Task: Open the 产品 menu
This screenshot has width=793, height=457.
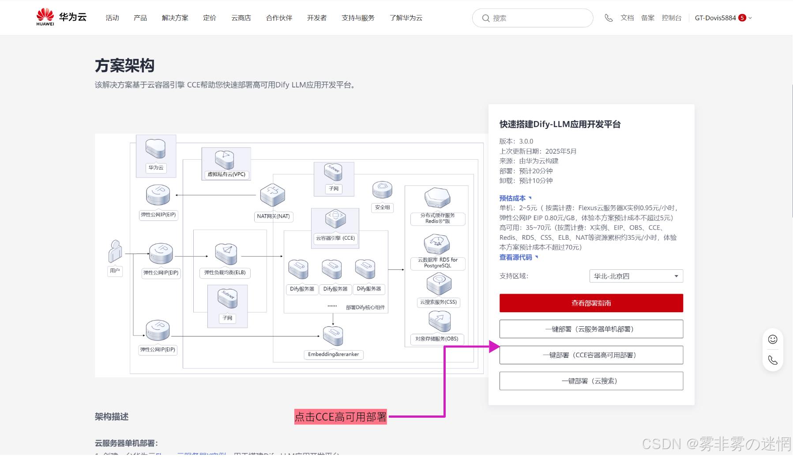Action: point(140,18)
